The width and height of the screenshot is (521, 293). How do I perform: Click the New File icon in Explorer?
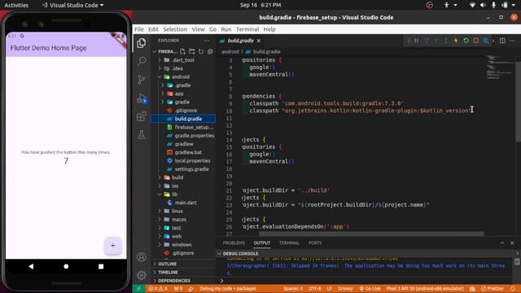click(x=182, y=51)
